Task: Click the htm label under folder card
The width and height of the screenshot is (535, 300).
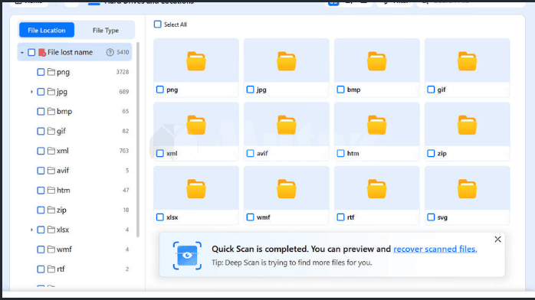Action: [353, 153]
